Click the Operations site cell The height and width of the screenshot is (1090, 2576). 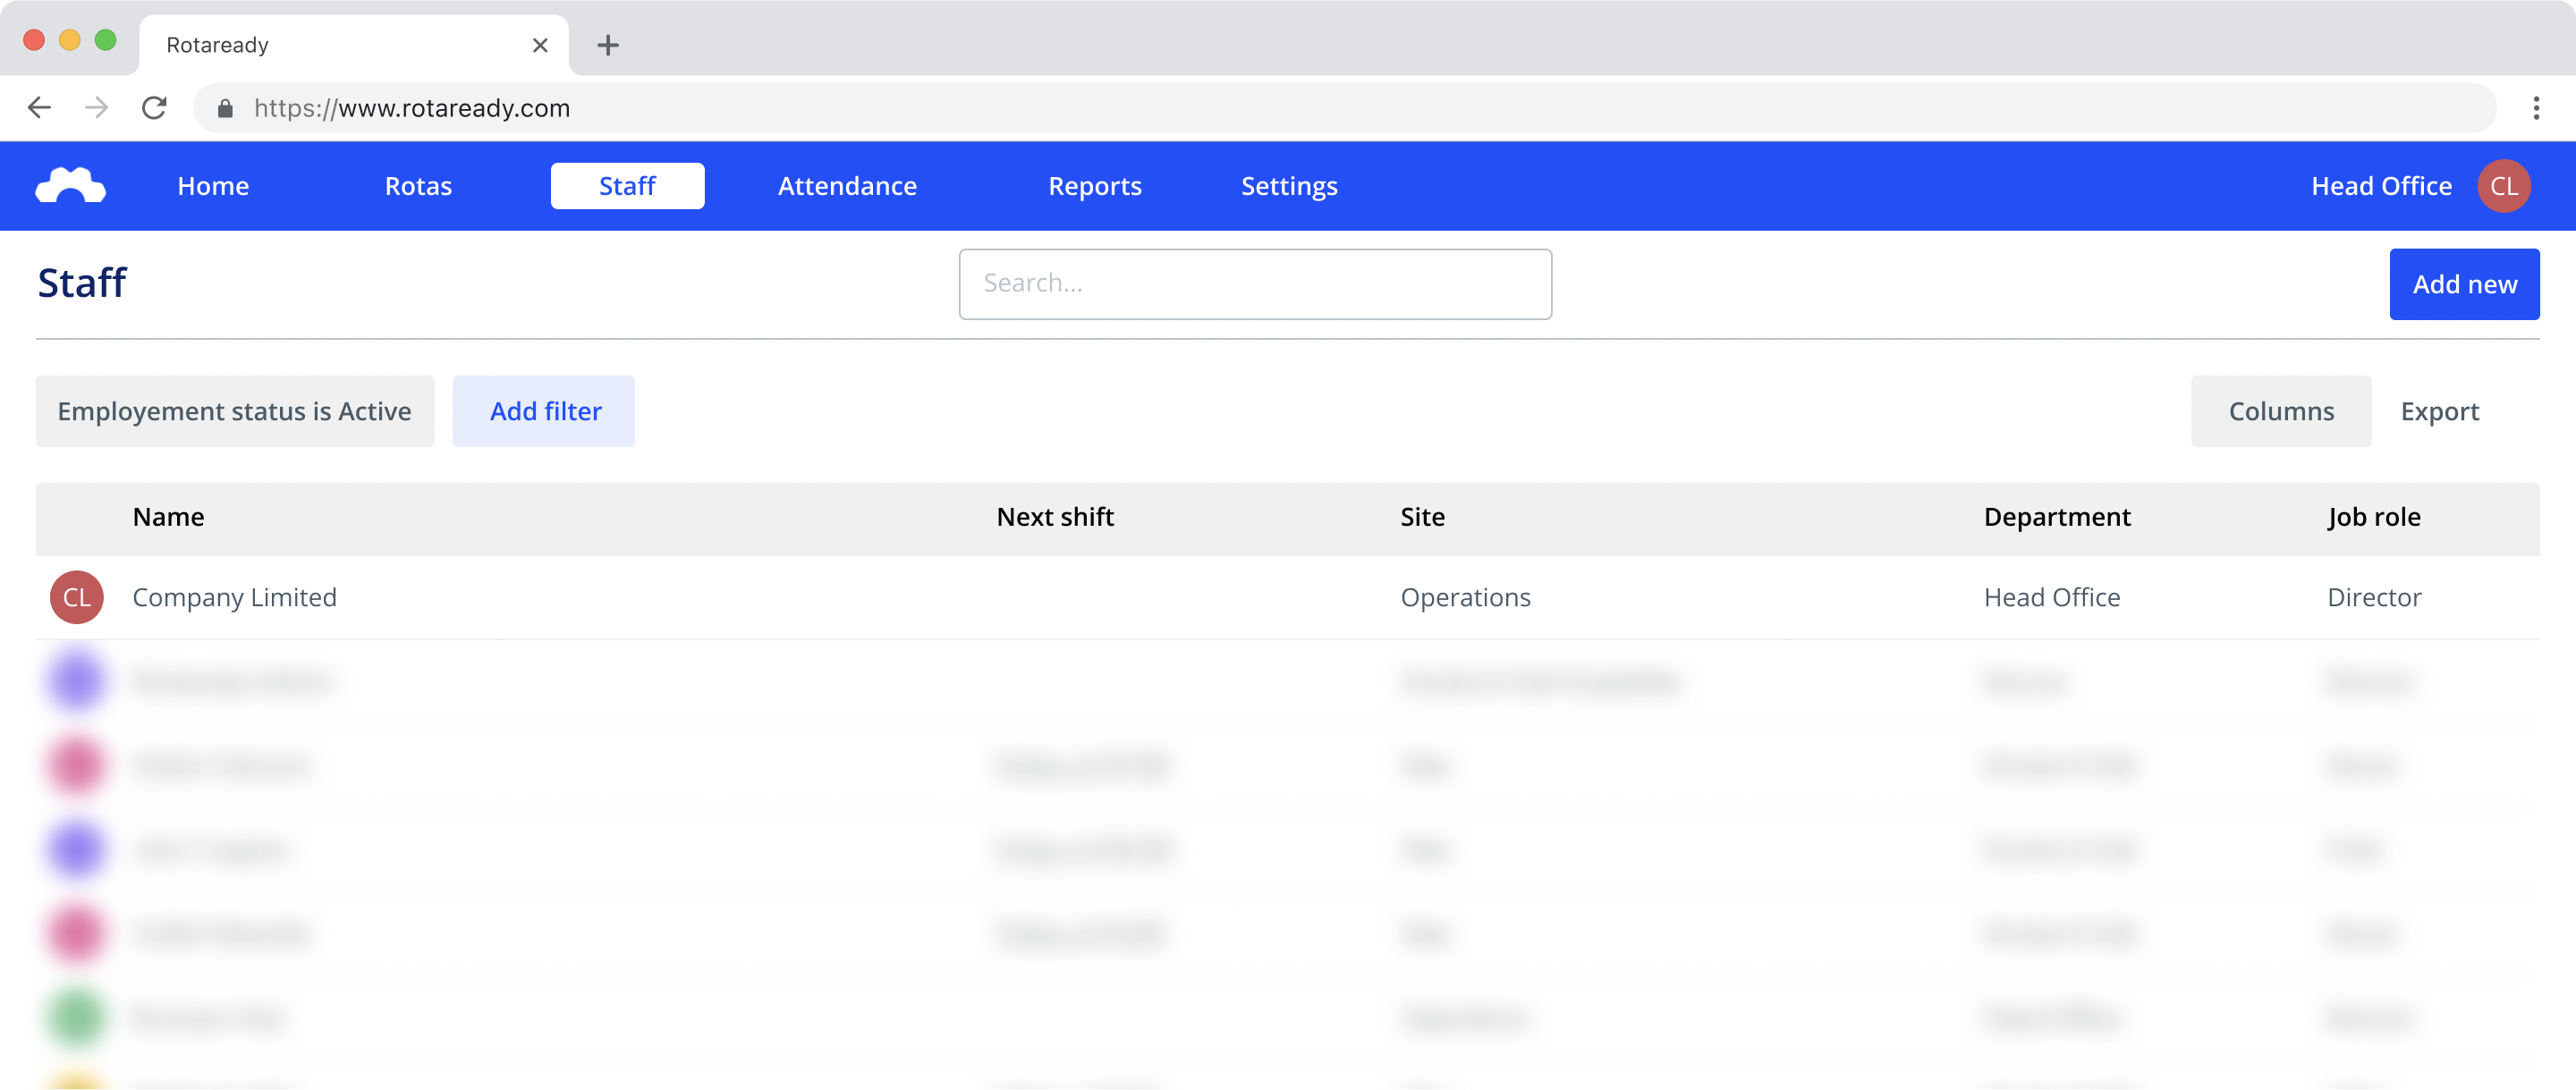1465,598
